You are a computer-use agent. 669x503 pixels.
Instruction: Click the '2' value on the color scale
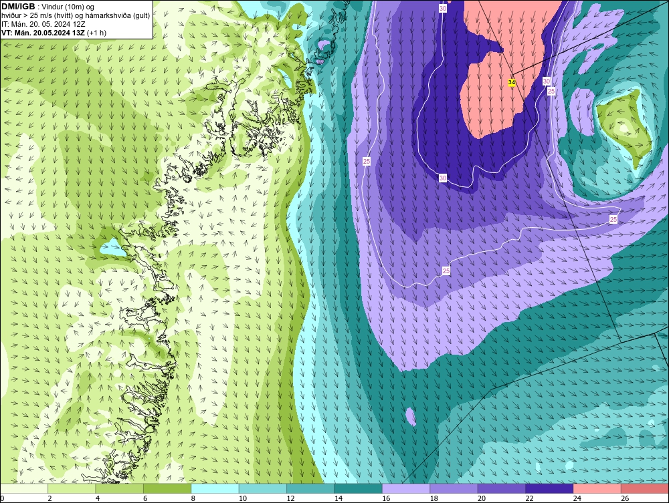coord(50,498)
